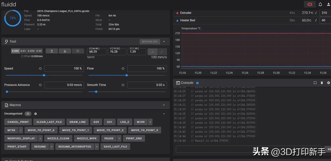Open PAUSE macro dropdown arrow
Image resolution: width=331 pixels, height=161 pixels.
[x=119, y=139]
